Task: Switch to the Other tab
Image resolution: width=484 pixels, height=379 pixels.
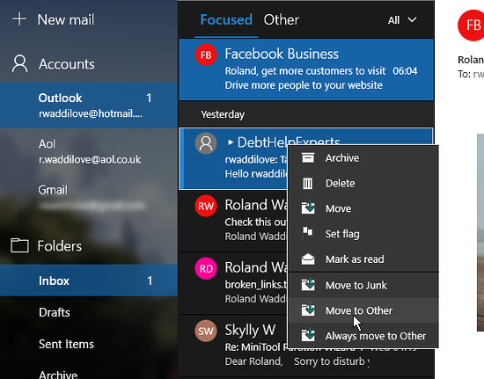Action: 282,19
